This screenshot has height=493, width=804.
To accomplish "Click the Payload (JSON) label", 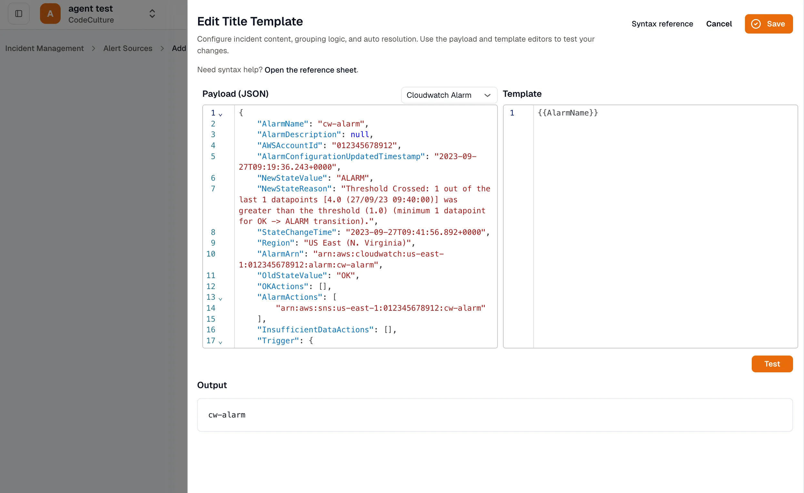I will (235, 94).
